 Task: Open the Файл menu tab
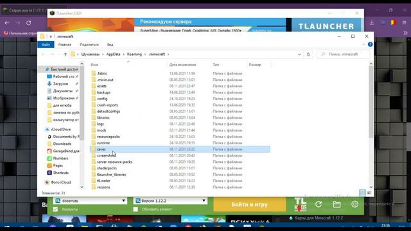(46, 44)
